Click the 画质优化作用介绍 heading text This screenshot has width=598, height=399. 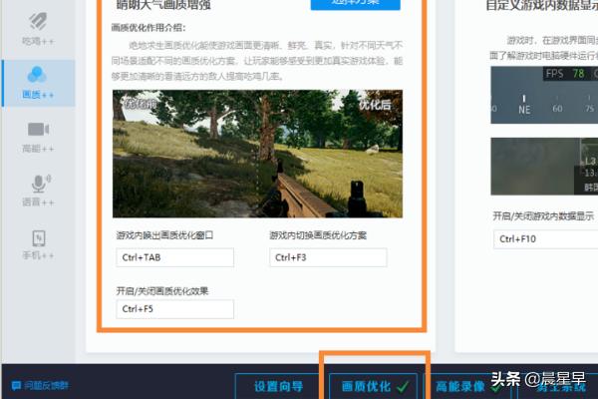pyautogui.click(x=149, y=28)
